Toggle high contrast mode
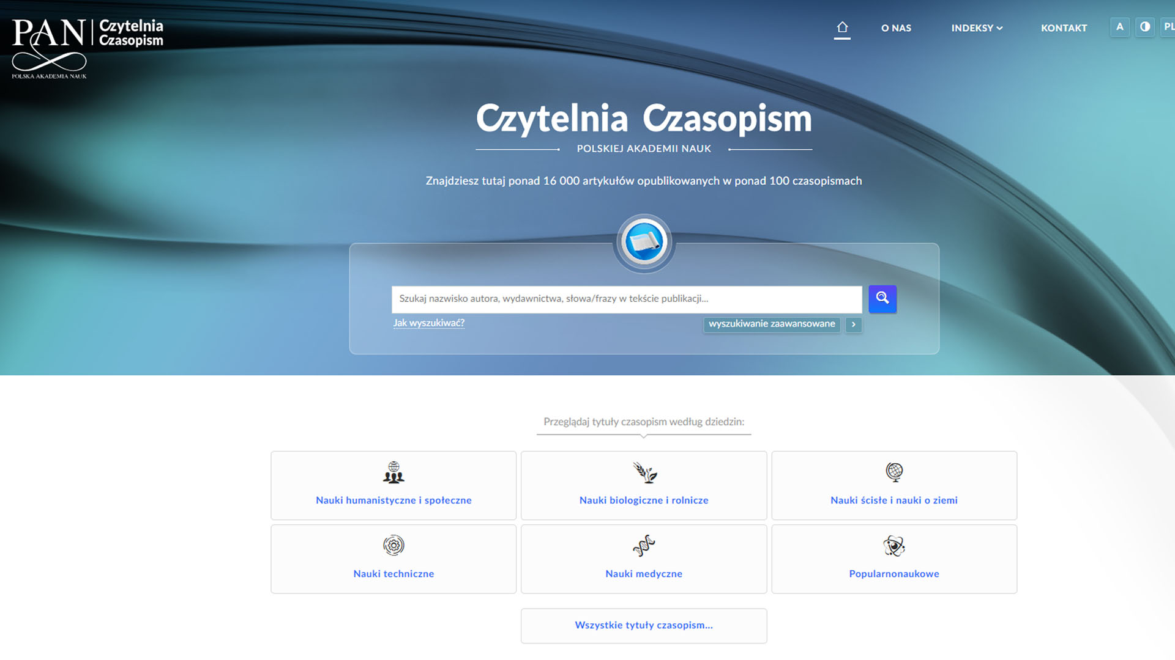Image resolution: width=1175 pixels, height=660 pixels. [1145, 28]
